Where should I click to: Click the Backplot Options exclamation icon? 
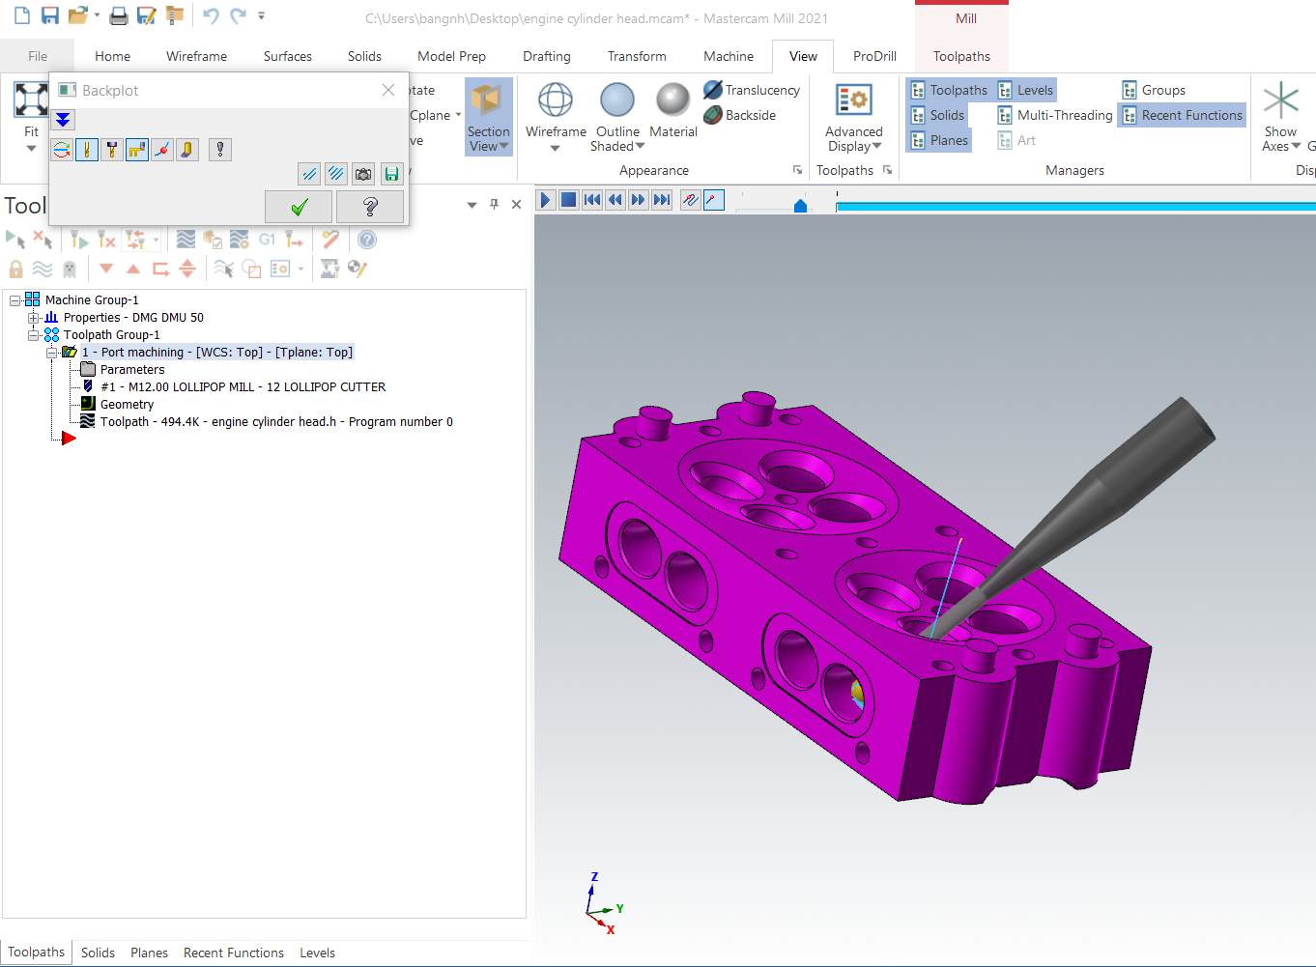pos(220,150)
